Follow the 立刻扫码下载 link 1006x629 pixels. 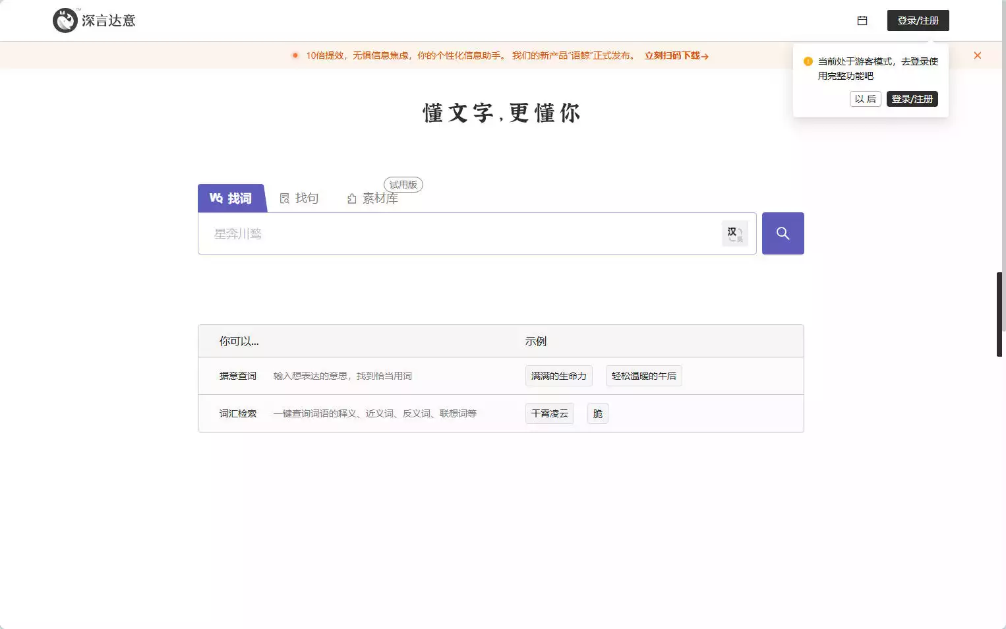pos(676,55)
